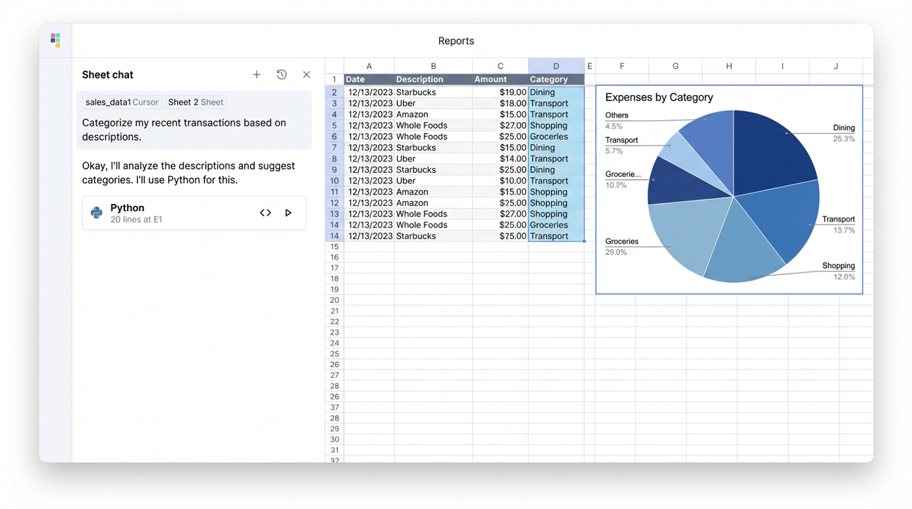Open chat history clock icon
The image size is (912, 509).
click(x=281, y=75)
